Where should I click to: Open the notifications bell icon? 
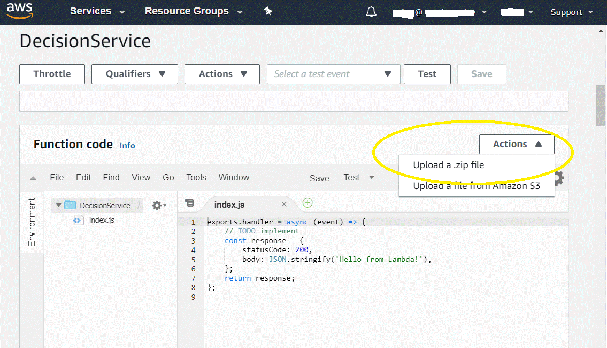pyautogui.click(x=371, y=11)
